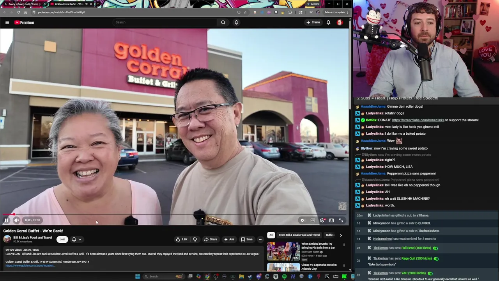Image resolution: width=499 pixels, height=281 pixels.
Task: Open YouTube notifications bell
Action: pyautogui.click(x=328, y=22)
